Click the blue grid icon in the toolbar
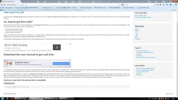This screenshot has width=178, height=100. coord(170,5)
